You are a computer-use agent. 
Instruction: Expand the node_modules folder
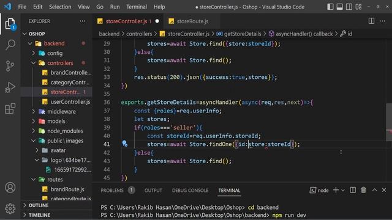[x=65, y=131]
